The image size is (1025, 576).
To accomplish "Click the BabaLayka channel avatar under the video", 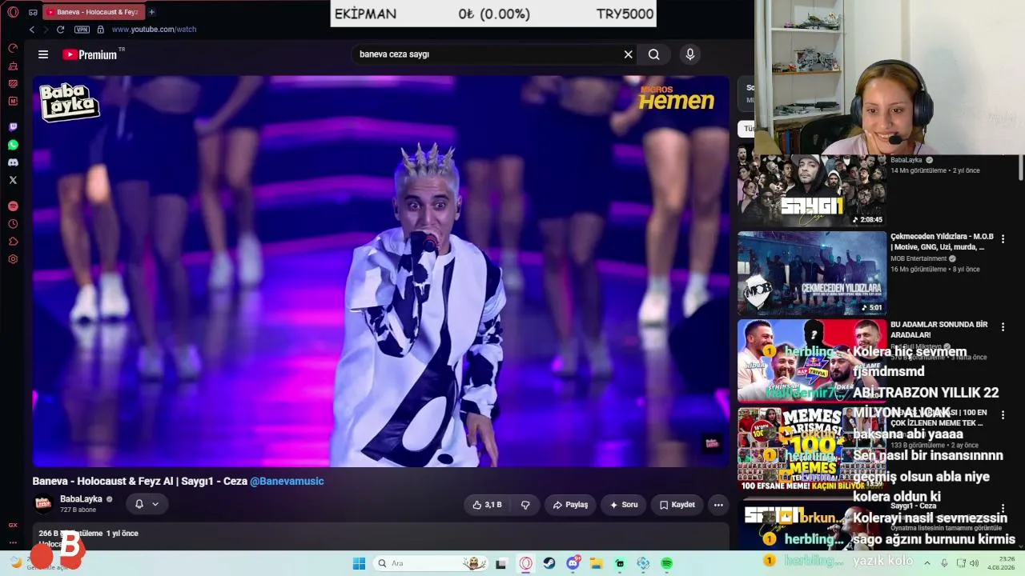I will [x=43, y=503].
